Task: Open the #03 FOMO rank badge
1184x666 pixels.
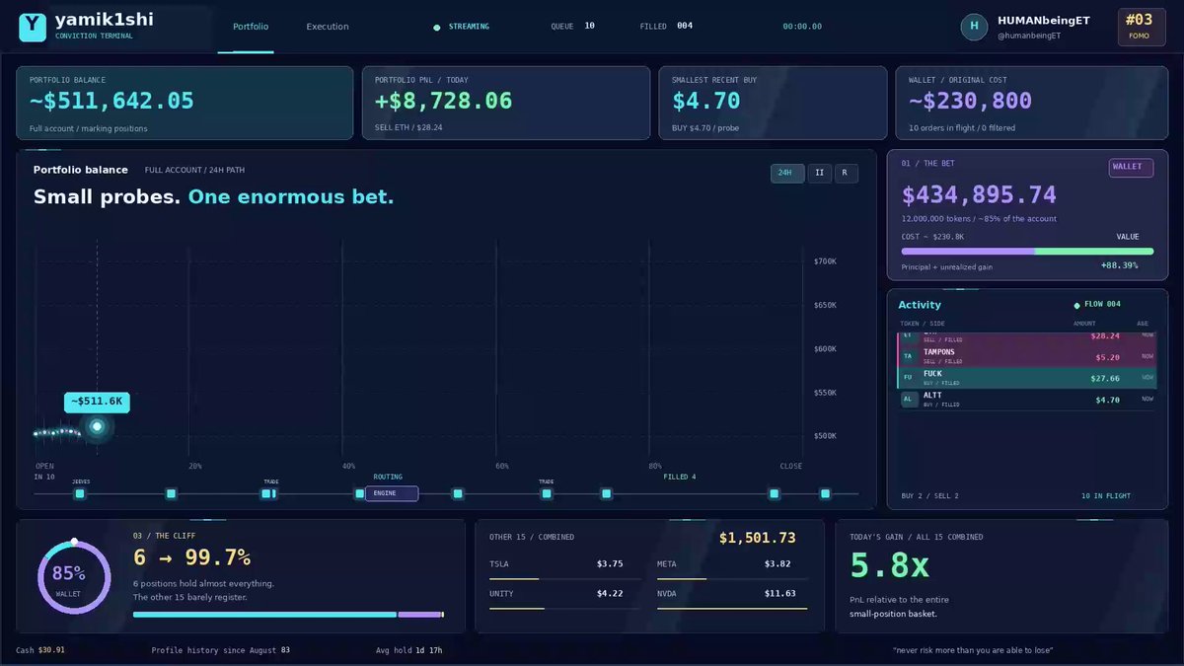Action: pos(1140,27)
